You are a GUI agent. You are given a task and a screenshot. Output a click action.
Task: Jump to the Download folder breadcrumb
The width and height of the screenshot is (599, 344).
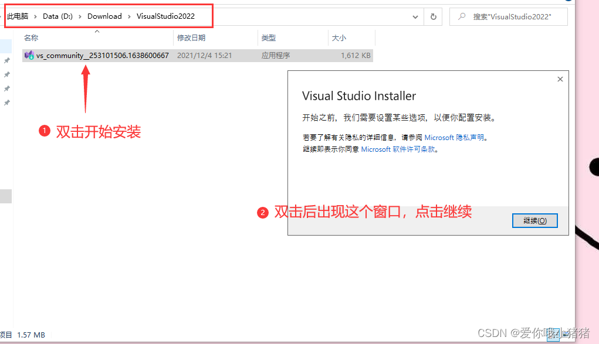tap(104, 16)
